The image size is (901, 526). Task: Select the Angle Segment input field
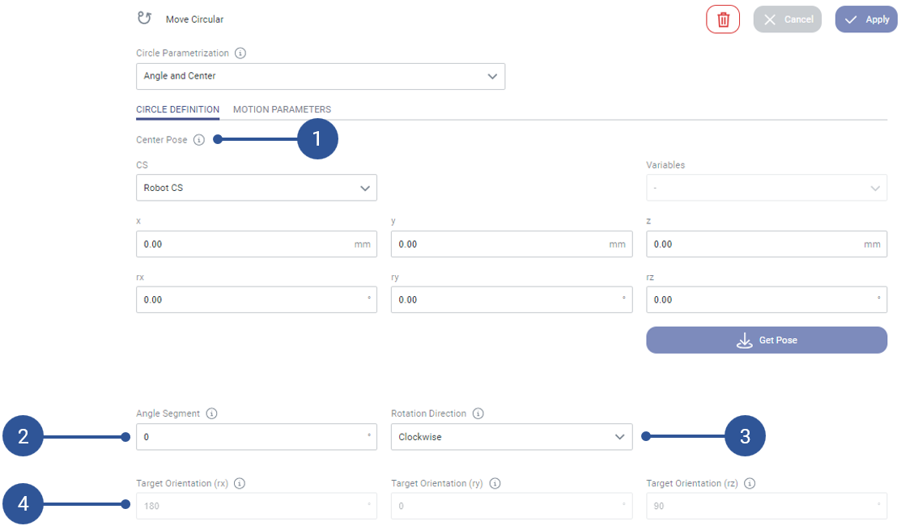[x=257, y=437]
